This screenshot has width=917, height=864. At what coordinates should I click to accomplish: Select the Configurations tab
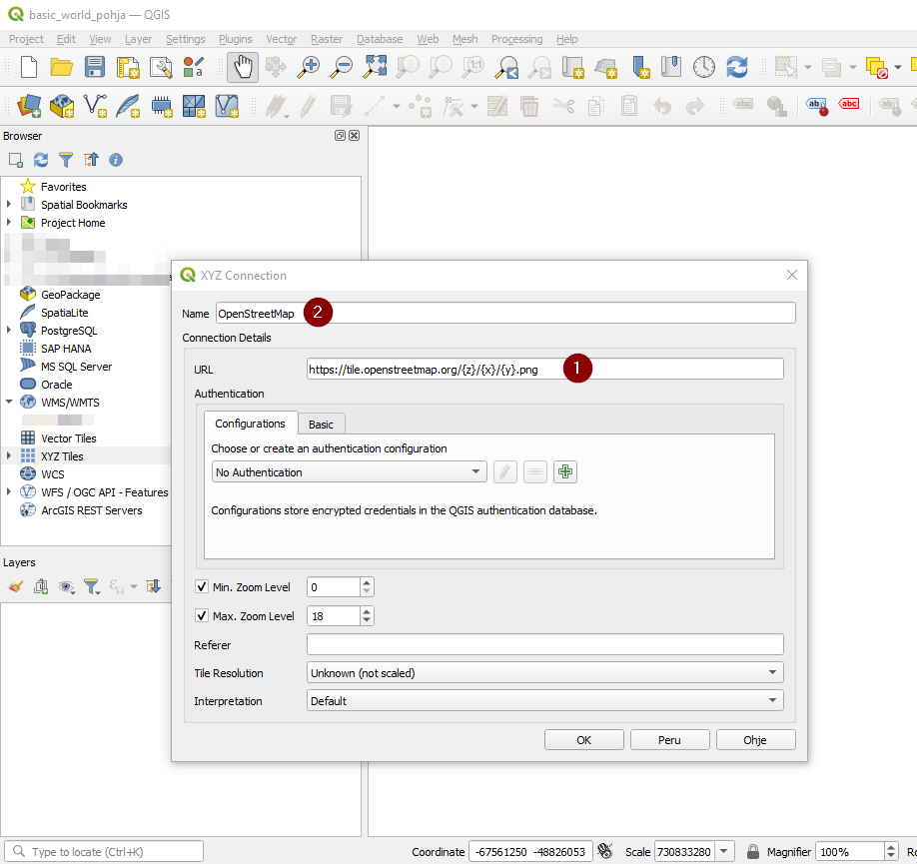click(251, 423)
